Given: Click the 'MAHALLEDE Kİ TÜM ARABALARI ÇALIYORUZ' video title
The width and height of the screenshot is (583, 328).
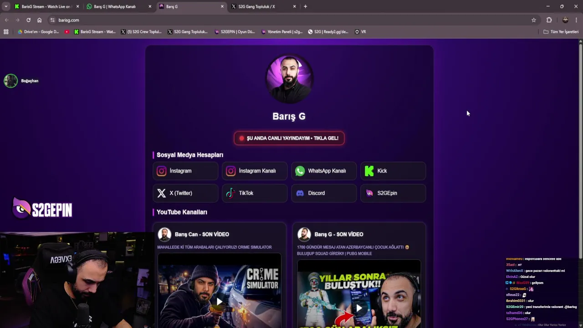Looking at the screenshot, I should click(x=215, y=247).
